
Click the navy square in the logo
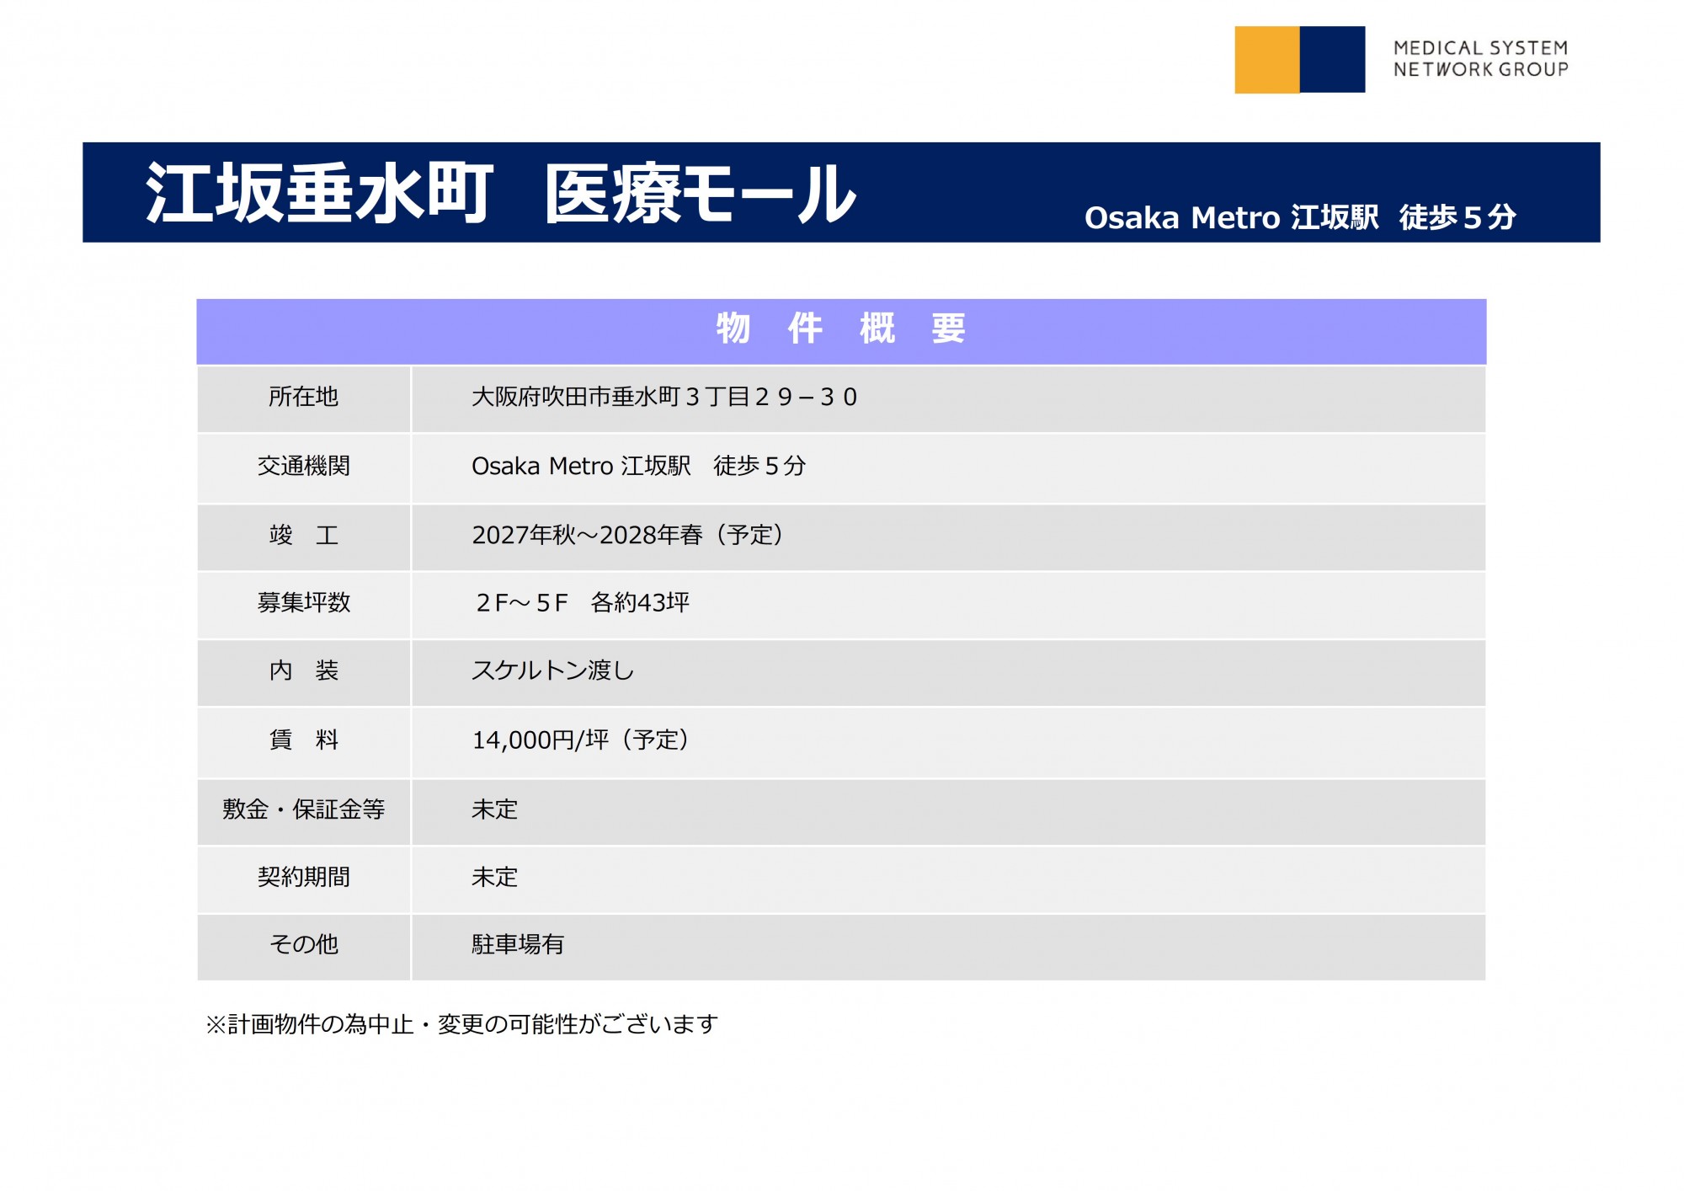coord(1332,59)
